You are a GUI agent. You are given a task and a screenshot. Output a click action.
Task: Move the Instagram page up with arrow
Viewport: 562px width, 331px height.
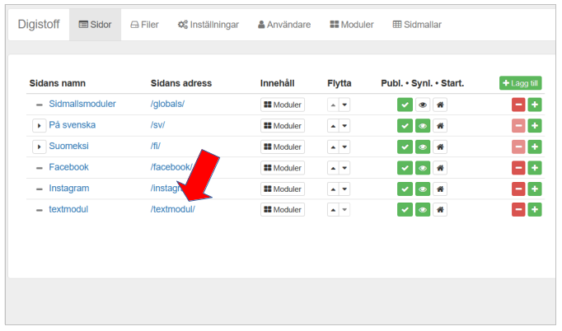333,189
